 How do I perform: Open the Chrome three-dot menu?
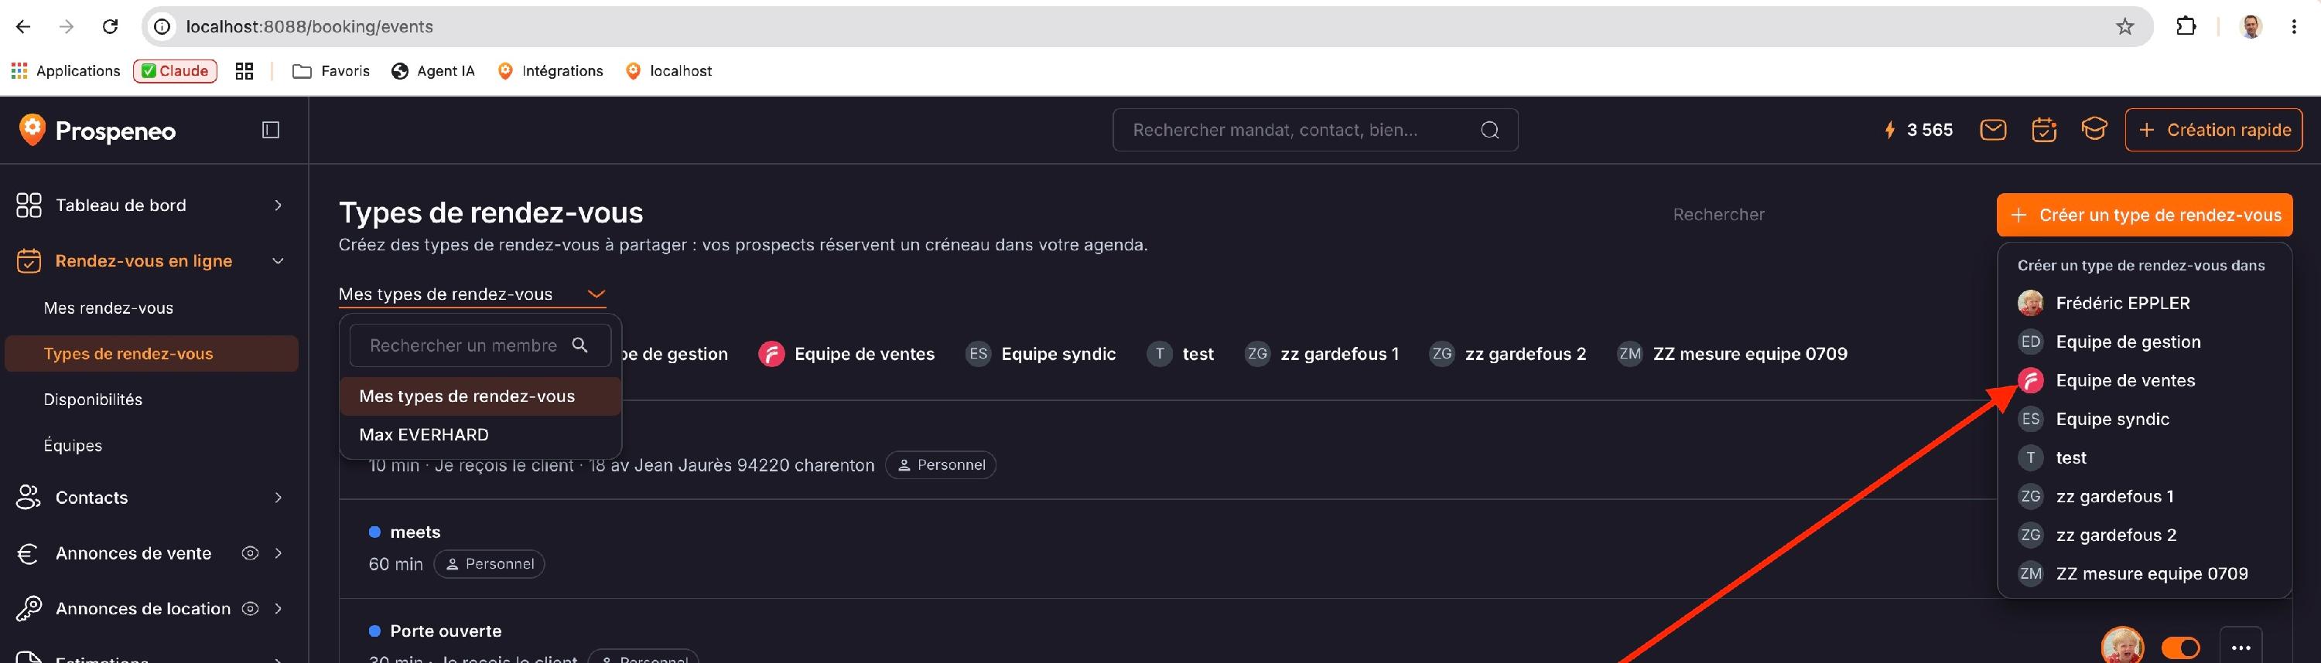coord(2294,27)
